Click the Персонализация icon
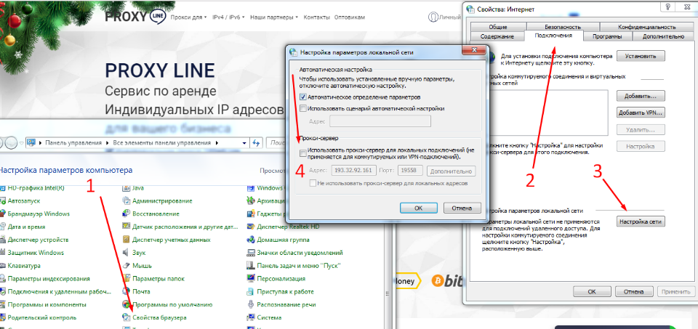 [x=251, y=278]
